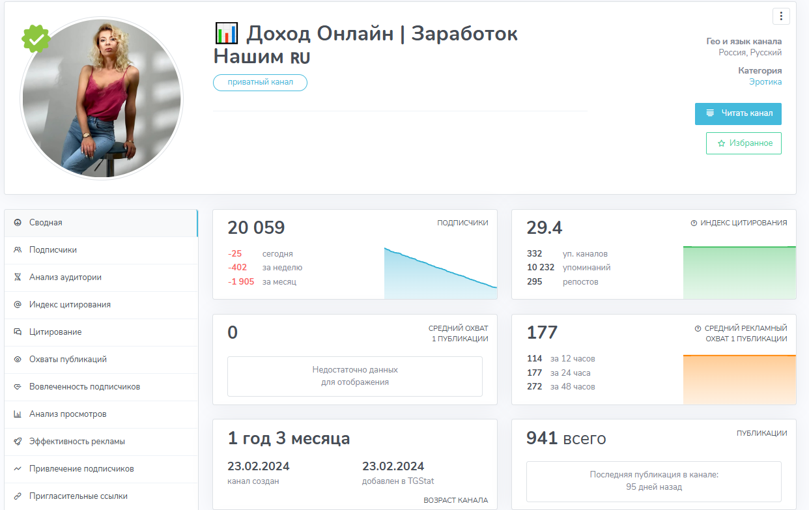Select the Сводная section in sidebar
Viewport: 809px width, 510px height.
coord(17,223)
